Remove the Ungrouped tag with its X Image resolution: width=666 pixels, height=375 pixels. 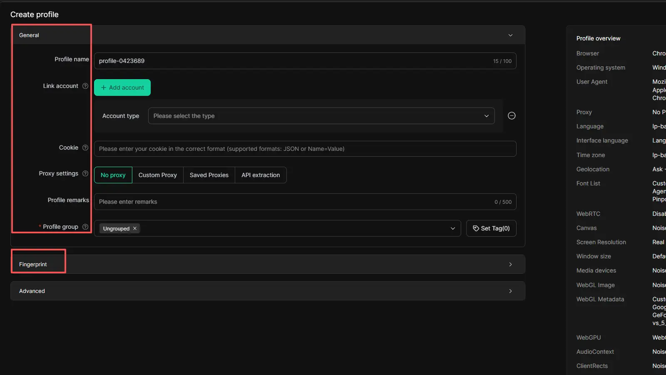(x=135, y=229)
